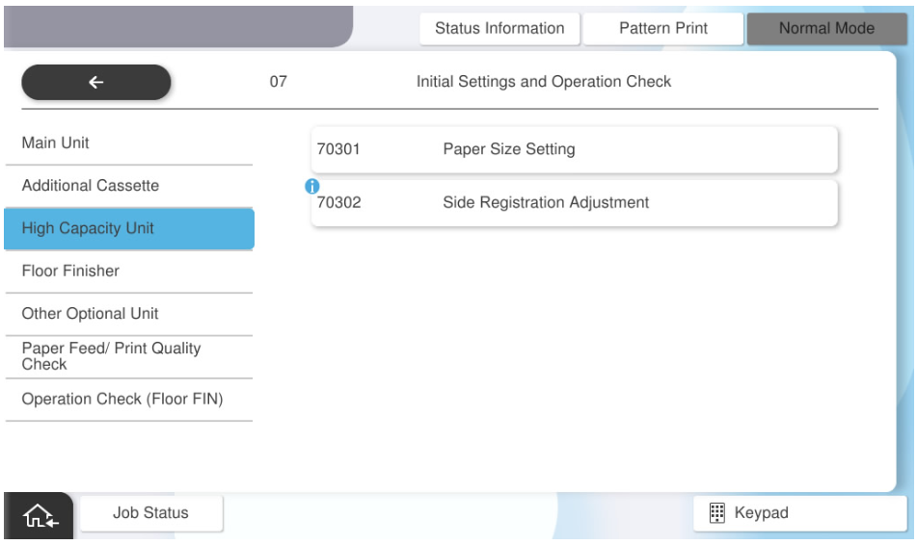Select the highlighted High Capacity Unit item
The image size is (917, 545).
point(127,229)
